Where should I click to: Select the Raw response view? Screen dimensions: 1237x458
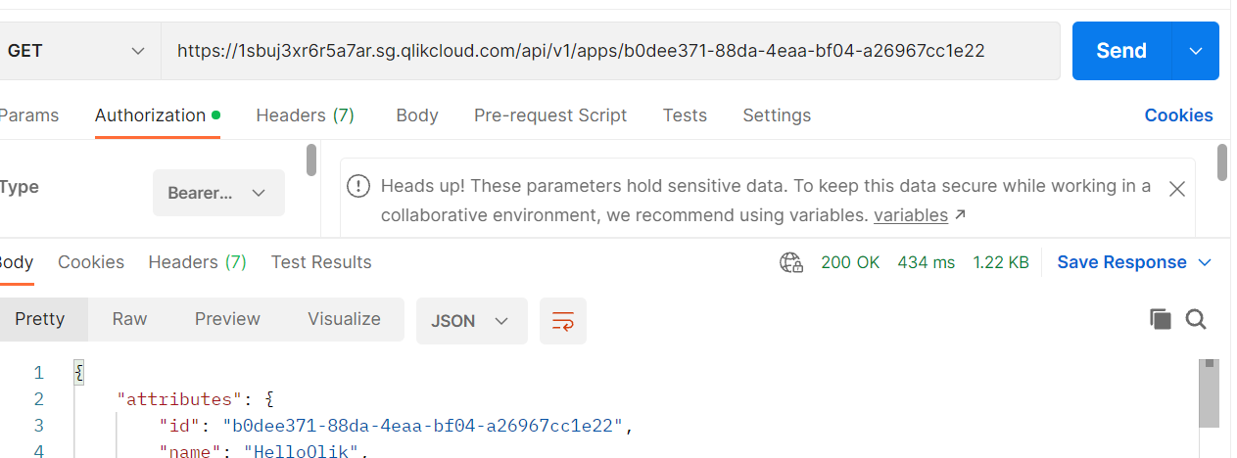point(129,319)
